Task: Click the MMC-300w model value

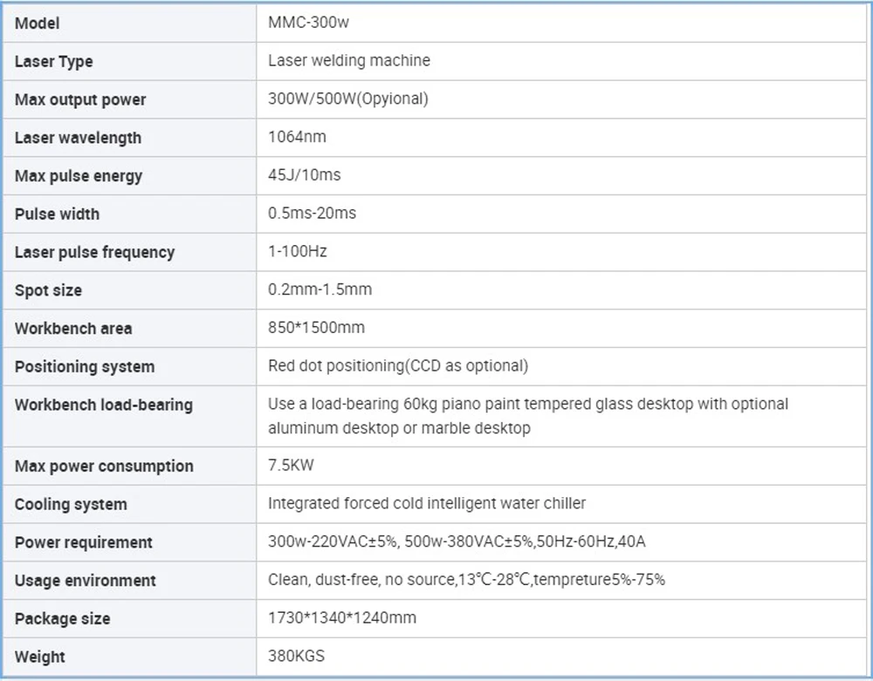Action: [308, 23]
